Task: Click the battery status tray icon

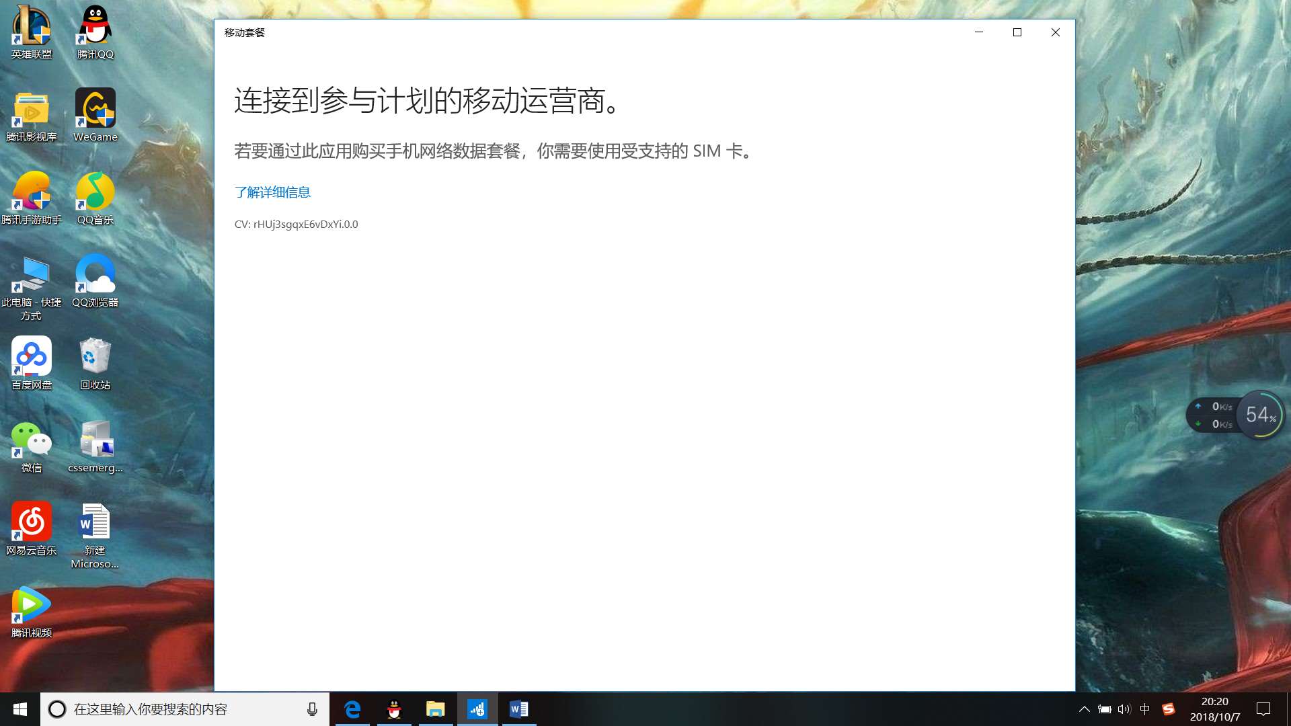Action: click(x=1104, y=709)
